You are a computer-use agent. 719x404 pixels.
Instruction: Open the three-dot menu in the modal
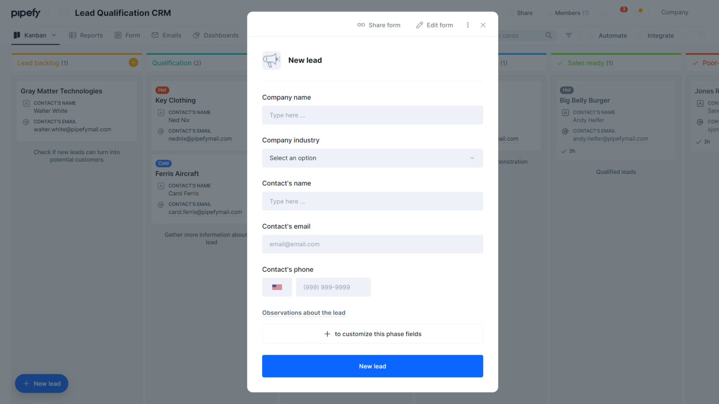pyautogui.click(x=468, y=25)
